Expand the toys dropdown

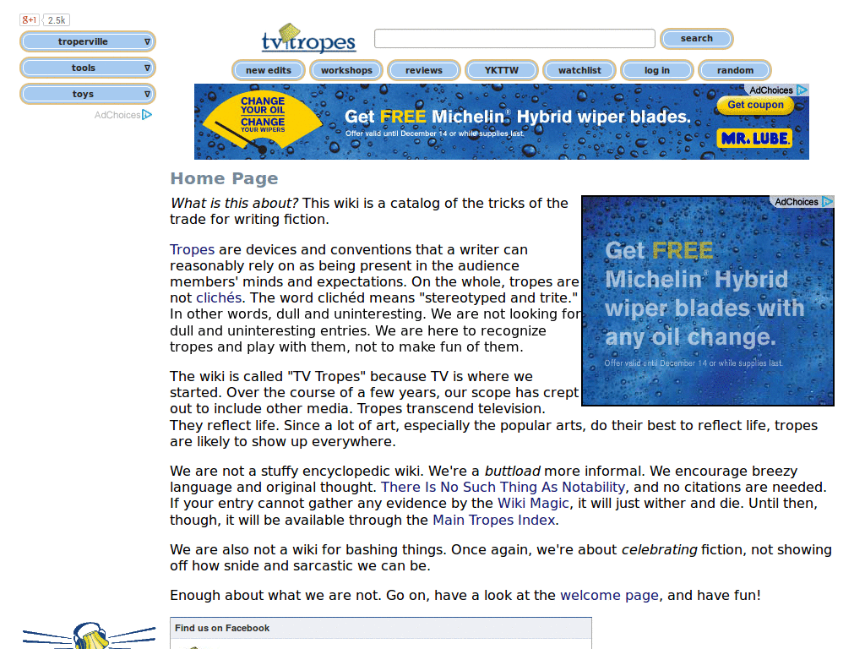(x=88, y=94)
